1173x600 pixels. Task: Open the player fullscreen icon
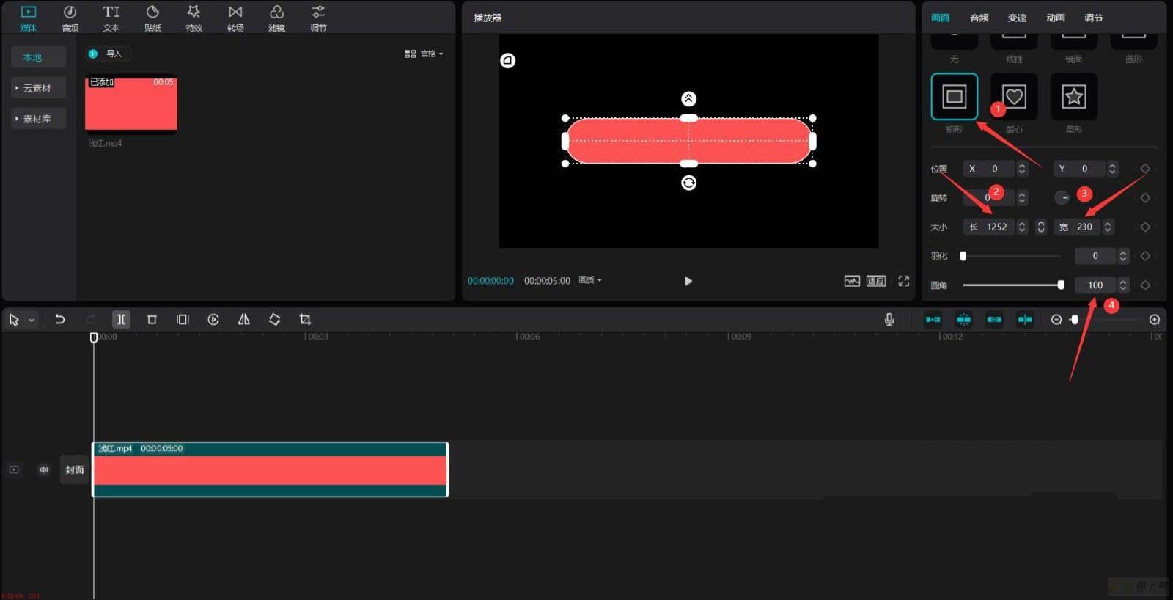(x=904, y=281)
